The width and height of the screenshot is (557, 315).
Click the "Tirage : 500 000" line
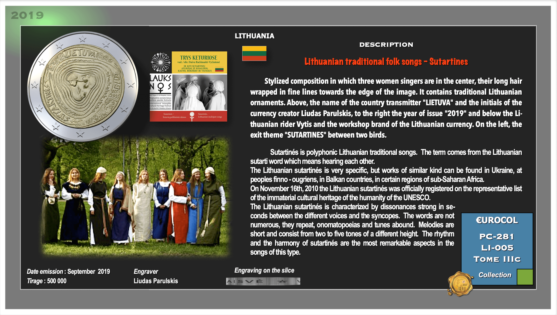click(x=47, y=281)
